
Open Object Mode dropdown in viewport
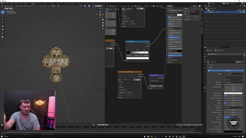tap(10, 6)
